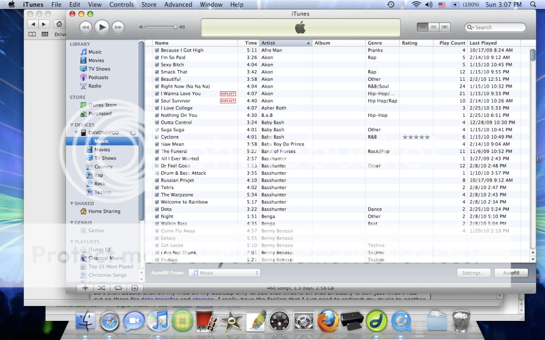The height and width of the screenshot is (340, 545).
Task: Toggle shuffle at the window bottom
Action: (102, 288)
